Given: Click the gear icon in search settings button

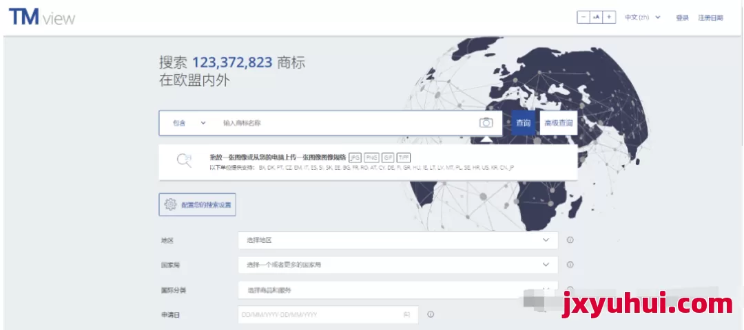Looking at the screenshot, I should click(170, 205).
